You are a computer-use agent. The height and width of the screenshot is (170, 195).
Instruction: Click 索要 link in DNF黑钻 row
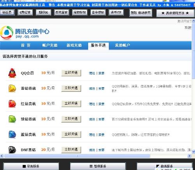click(x=101, y=150)
